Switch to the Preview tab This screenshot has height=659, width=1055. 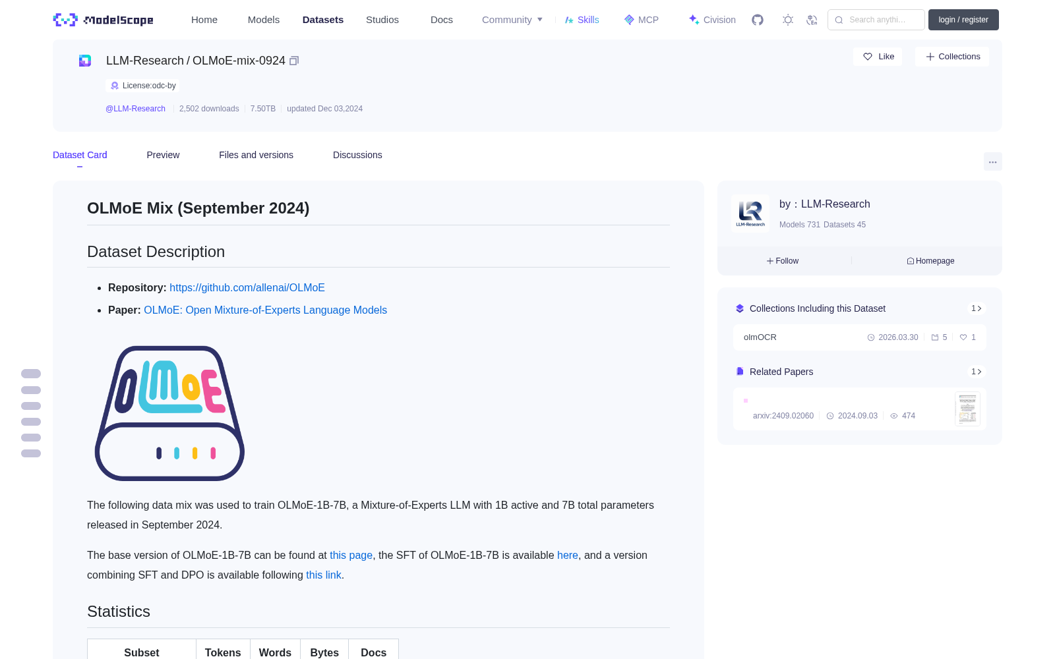(x=163, y=155)
